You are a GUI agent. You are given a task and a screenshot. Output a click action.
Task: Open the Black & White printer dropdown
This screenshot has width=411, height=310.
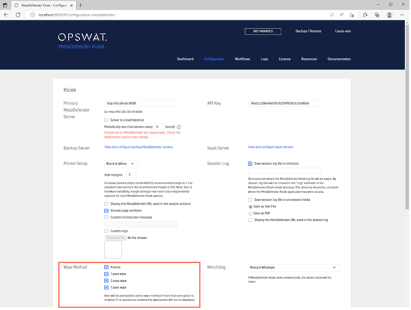coord(121,164)
